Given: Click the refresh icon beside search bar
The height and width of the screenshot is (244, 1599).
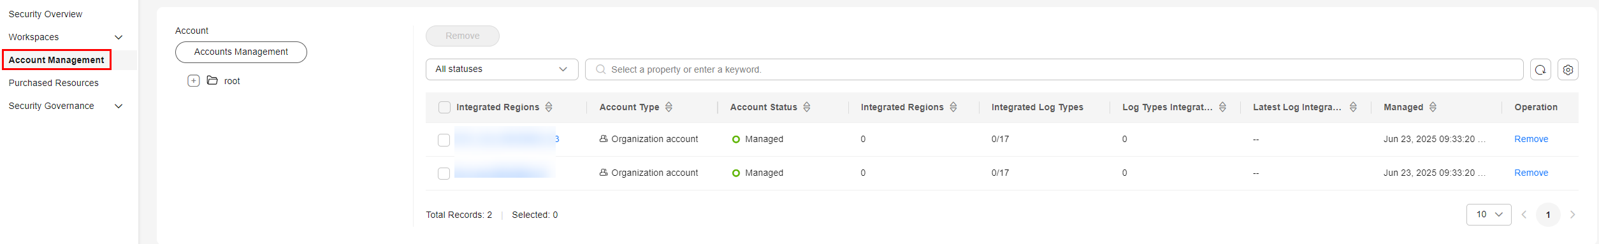Looking at the screenshot, I should point(1540,69).
